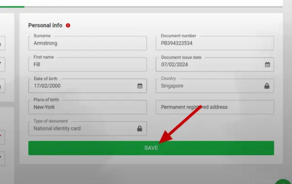Click the Permanent registered address field
This screenshot has width=292, height=184.
[215, 107]
